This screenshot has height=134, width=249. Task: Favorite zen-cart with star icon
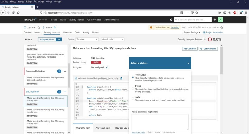point(39,27)
